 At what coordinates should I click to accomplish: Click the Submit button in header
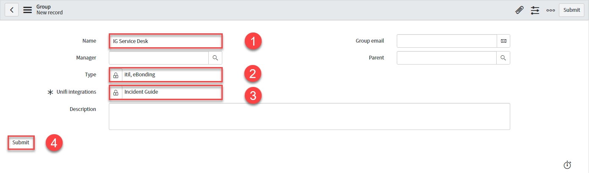click(x=572, y=10)
